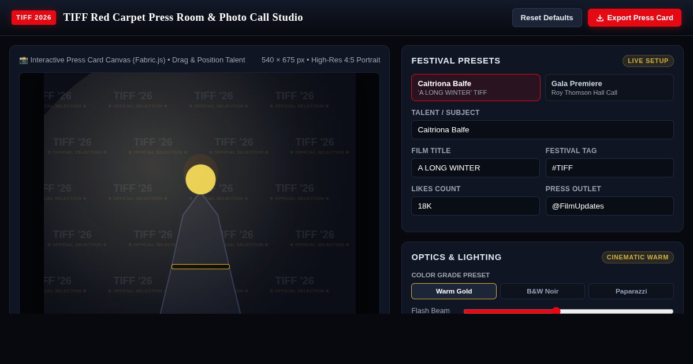The height and width of the screenshot is (364, 693).
Task: Click the TIFF 2026 logo badge
Action: 33,18
